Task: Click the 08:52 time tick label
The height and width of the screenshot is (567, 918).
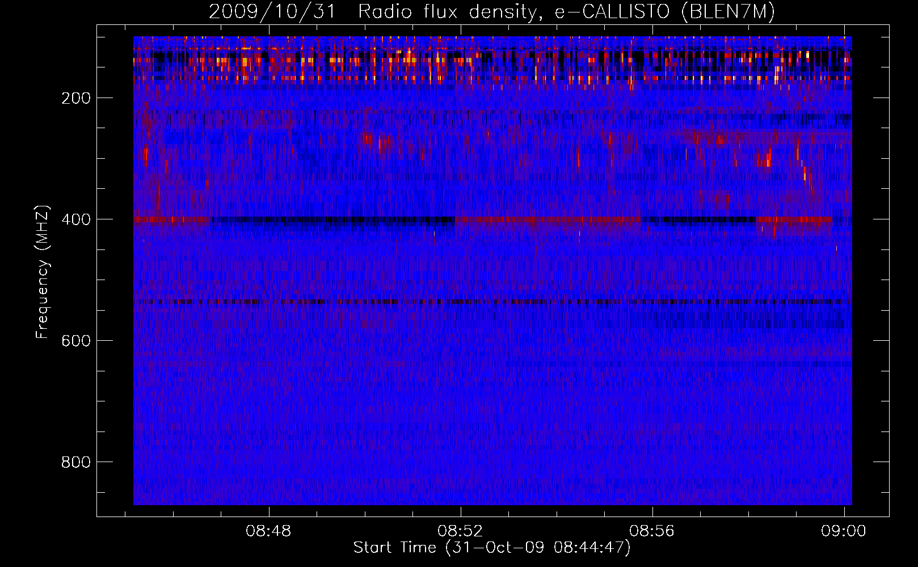Action: click(460, 531)
